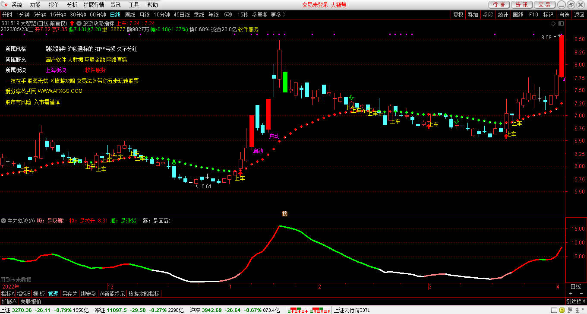Screen dimensions: 587x314
Task: Toggle the 扩展 panel at bottom left
Action: coord(9,301)
